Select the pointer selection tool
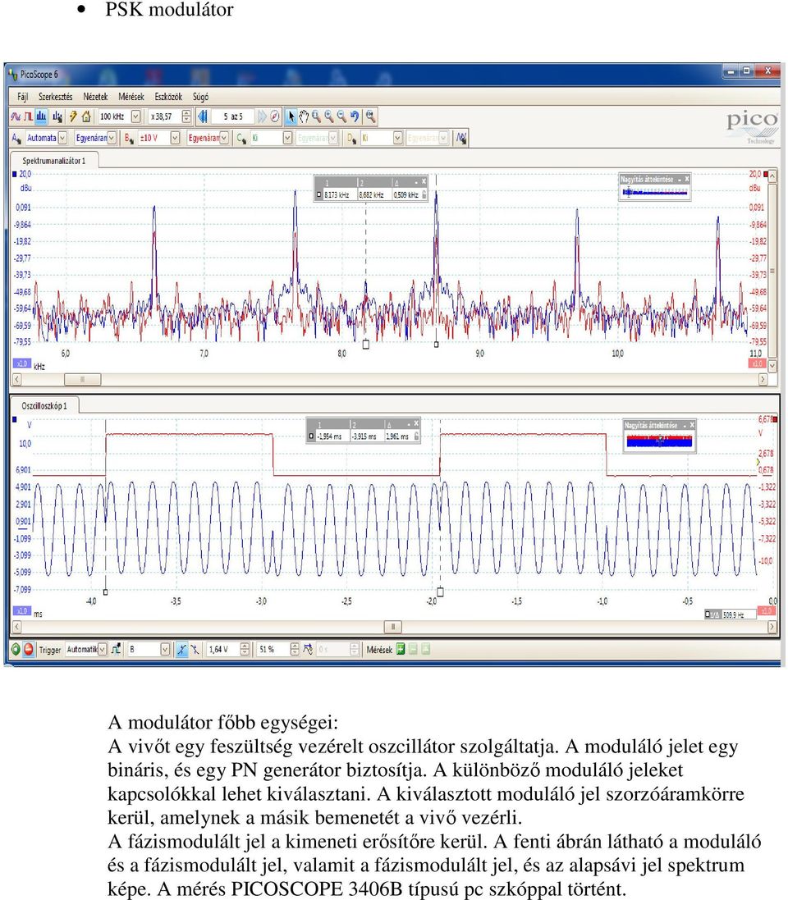788x900 pixels. click(x=291, y=116)
